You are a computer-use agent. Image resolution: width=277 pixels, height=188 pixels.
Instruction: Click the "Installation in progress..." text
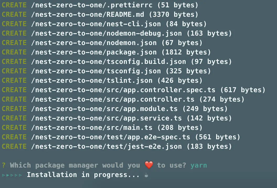[83, 175]
